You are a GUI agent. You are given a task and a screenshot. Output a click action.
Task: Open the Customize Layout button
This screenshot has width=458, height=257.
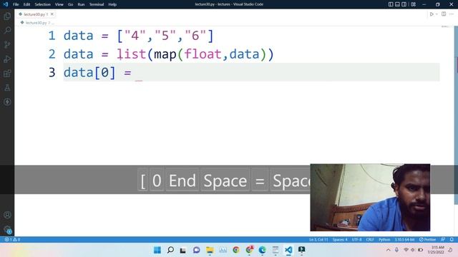(x=414, y=4)
